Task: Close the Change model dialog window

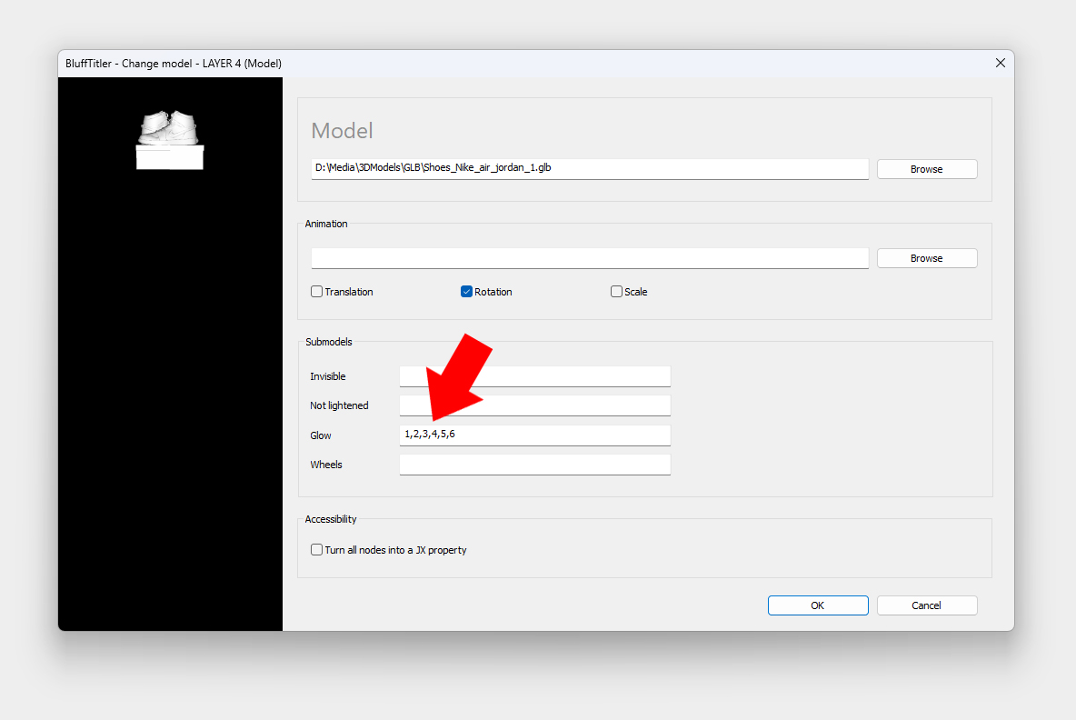Action: coord(1000,64)
